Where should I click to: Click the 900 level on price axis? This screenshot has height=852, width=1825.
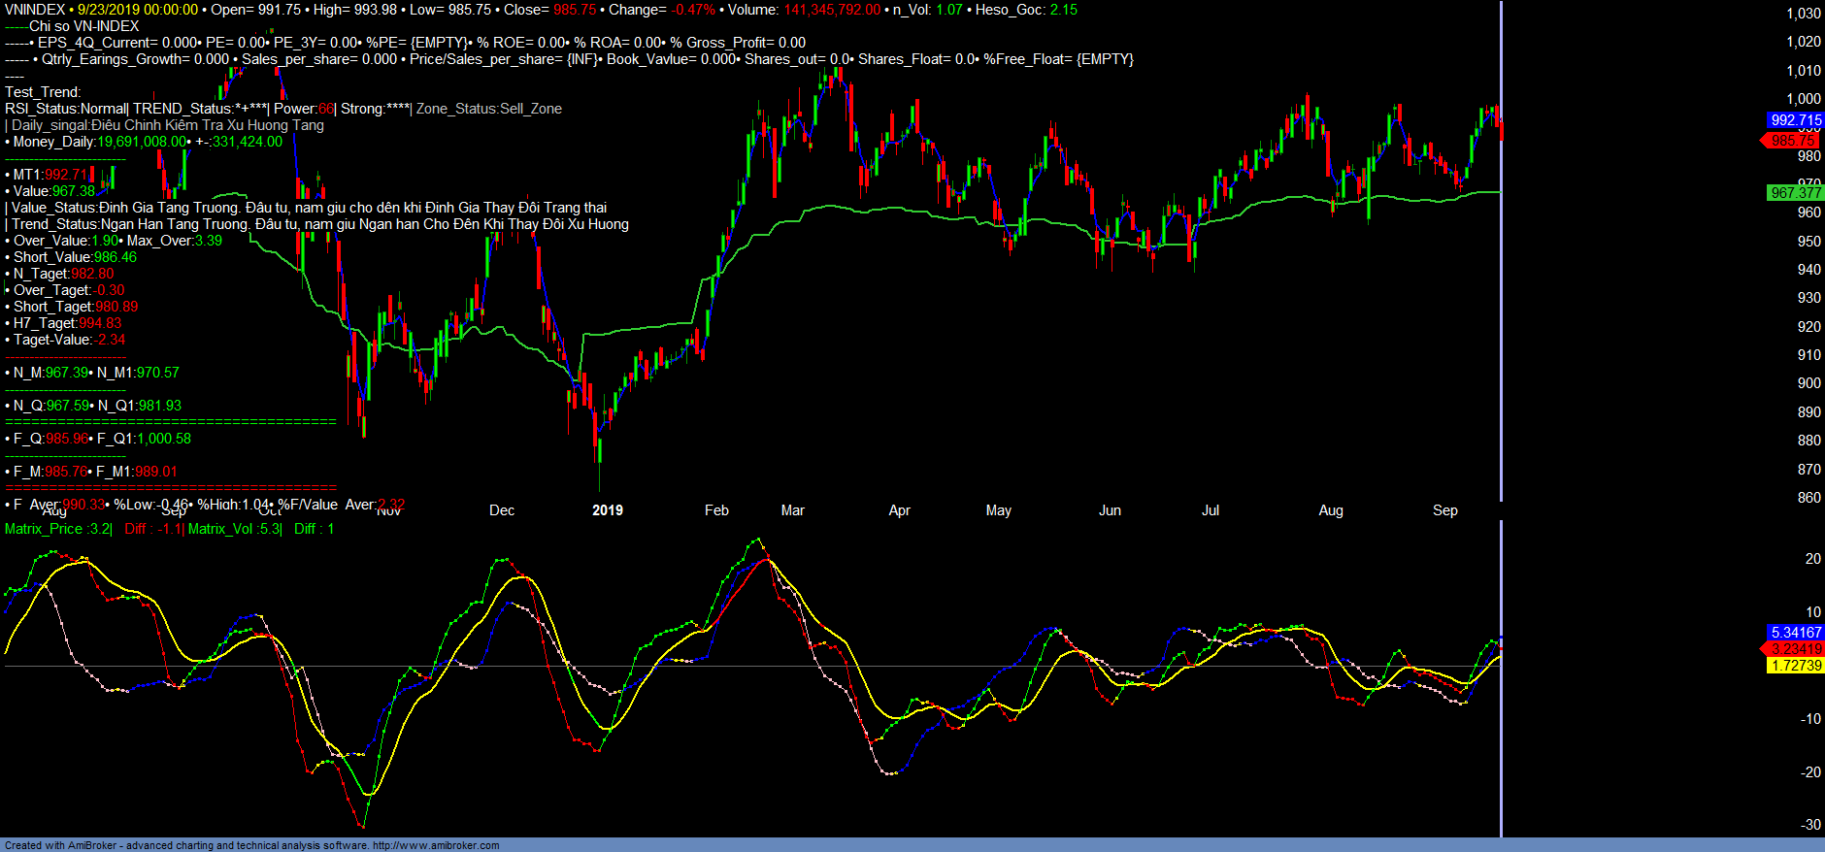1808,383
